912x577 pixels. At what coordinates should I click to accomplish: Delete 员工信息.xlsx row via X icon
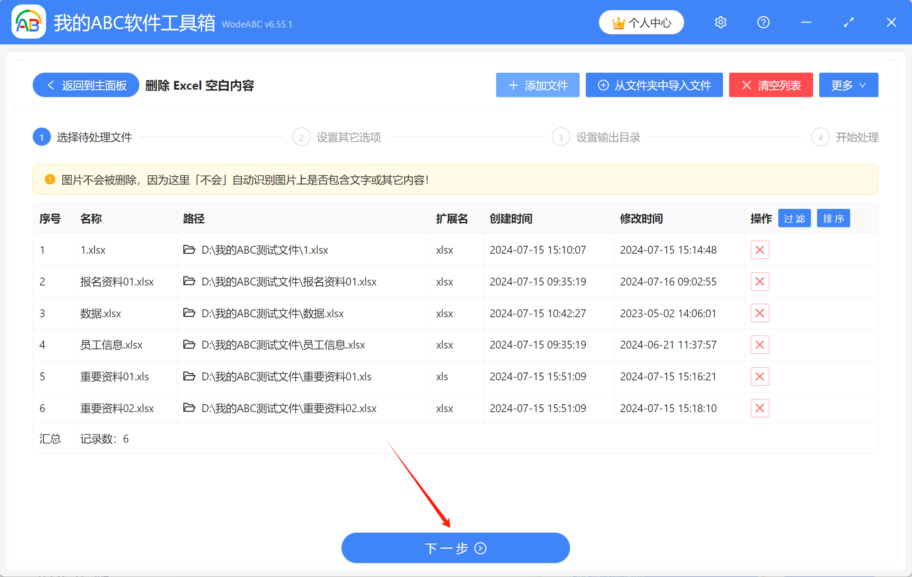coord(760,345)
